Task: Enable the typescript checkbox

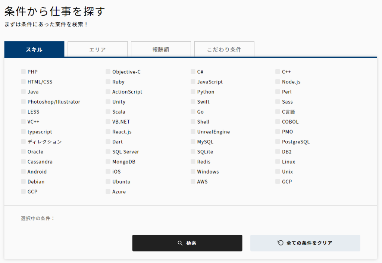Action: coord(23,131)
